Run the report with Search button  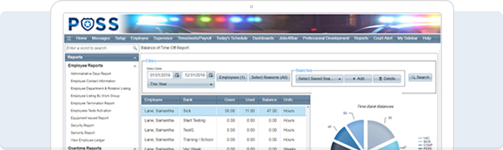420,77
